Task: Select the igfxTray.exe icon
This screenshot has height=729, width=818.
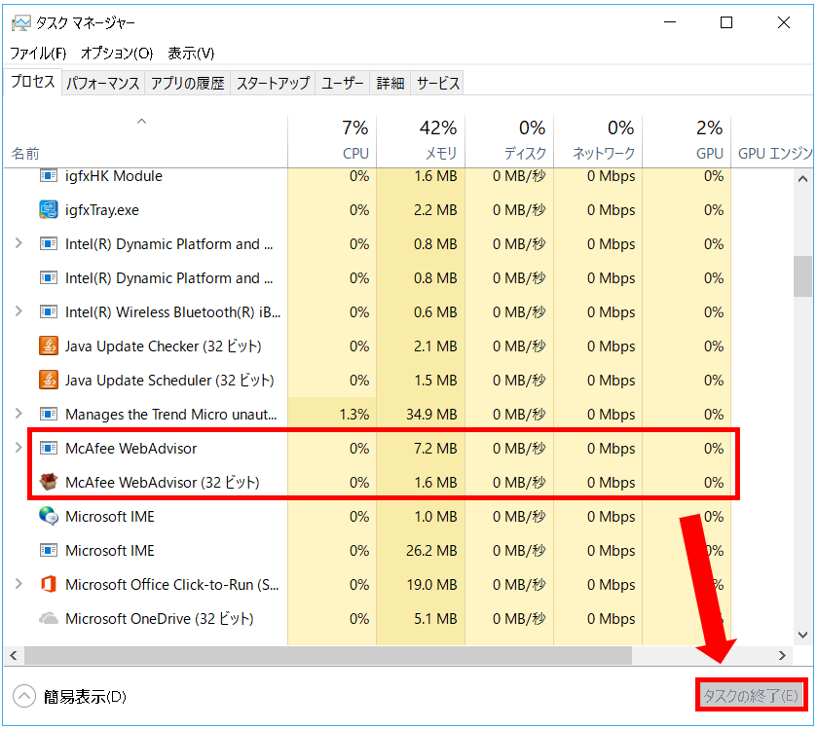Action: 49,209
